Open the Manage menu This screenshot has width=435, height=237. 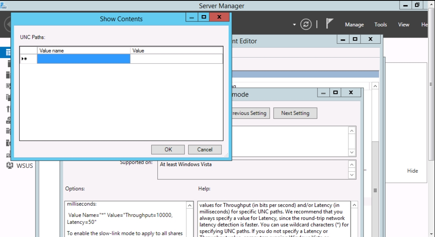coord(354,25)
